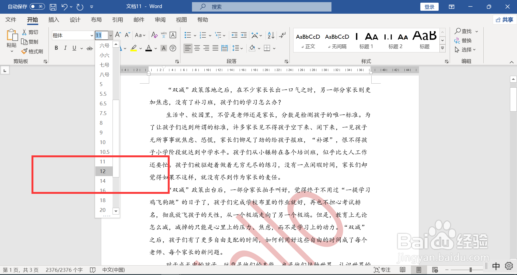
Task: Copy selection with 复制
Action: coord(30,42)
